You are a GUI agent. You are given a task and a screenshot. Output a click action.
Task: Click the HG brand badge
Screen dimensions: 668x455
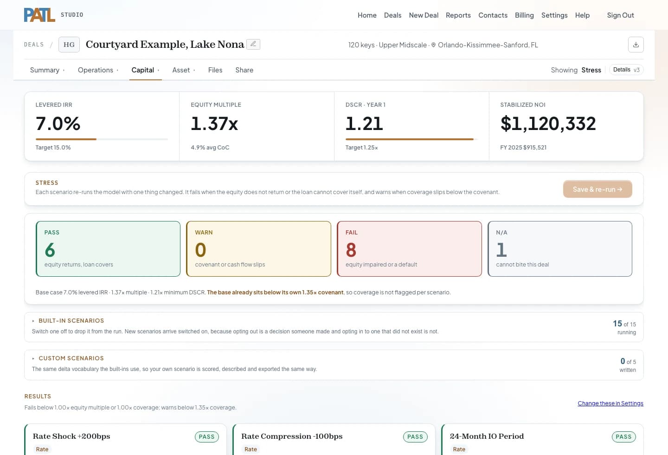(69, 45)
